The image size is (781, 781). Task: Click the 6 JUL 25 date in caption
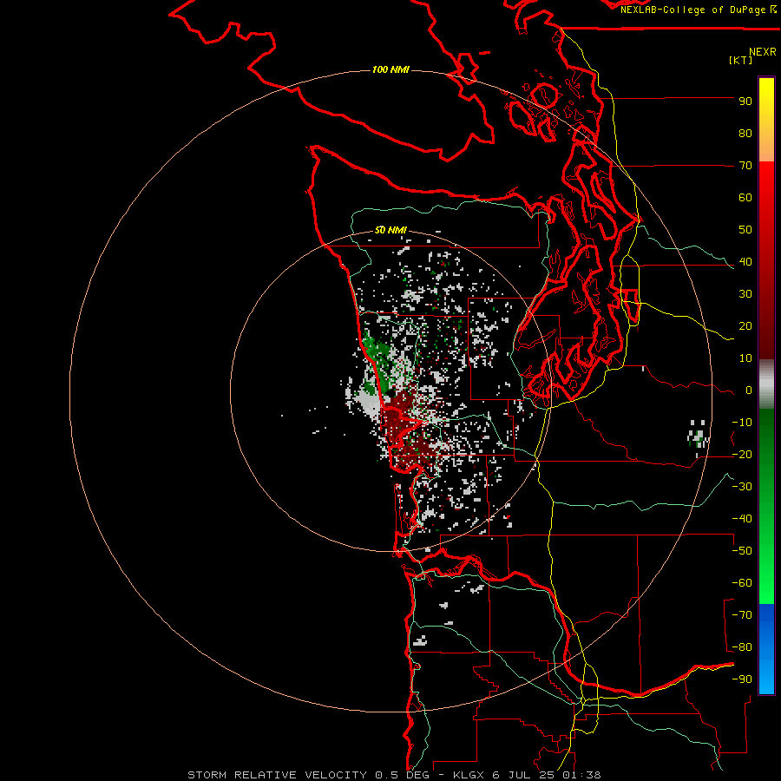tap(523, 775)
